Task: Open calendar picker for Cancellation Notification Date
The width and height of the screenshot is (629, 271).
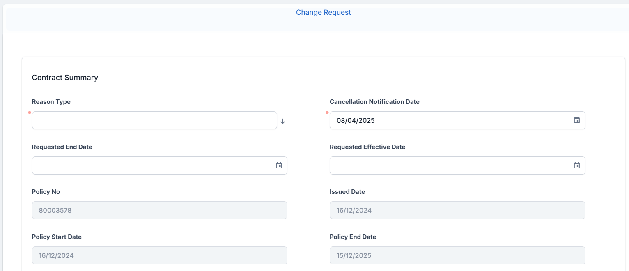Action: [576, 120]
